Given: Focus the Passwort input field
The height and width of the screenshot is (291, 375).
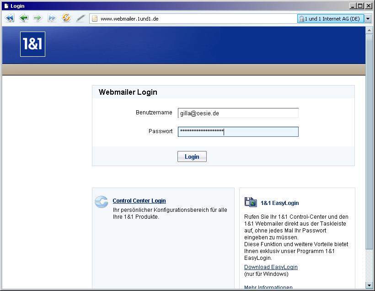Looking at the screenshot, I should click(238, 132).
